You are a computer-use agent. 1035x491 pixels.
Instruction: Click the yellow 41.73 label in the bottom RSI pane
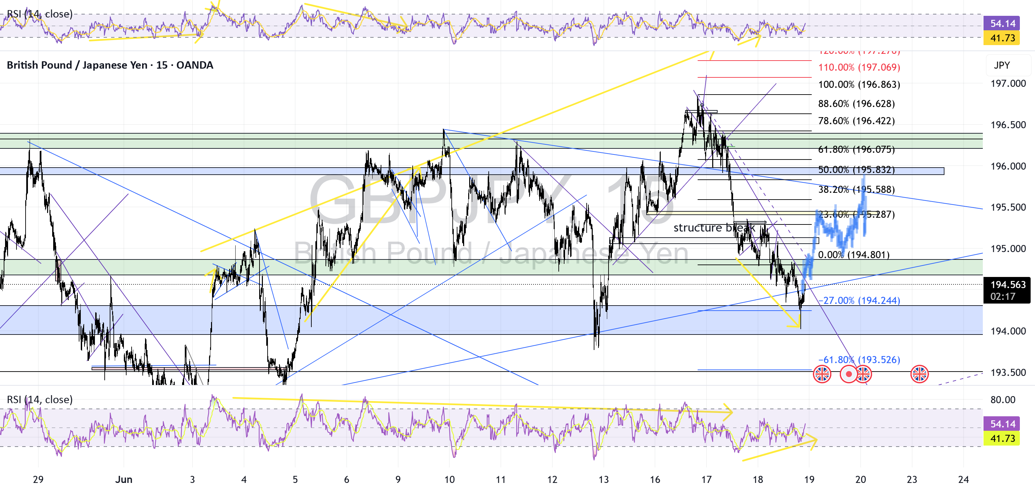(1002, 439)
